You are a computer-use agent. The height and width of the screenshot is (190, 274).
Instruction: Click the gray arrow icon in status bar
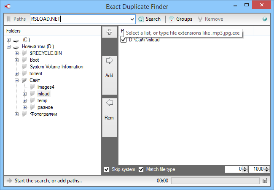pyautogui.click(x=9, y=181)
